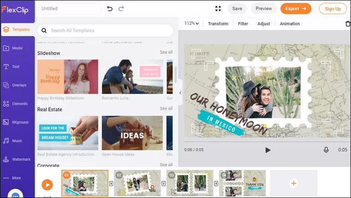The image size is (351, 198).
Task: Click the Real Estate category heading
Action: click(x=50, y=110)
